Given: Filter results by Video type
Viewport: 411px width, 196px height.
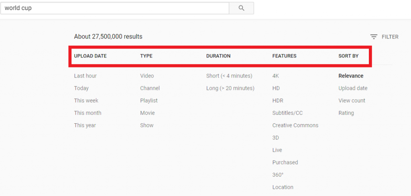Looking at the screenshot, I should (147, 76).
